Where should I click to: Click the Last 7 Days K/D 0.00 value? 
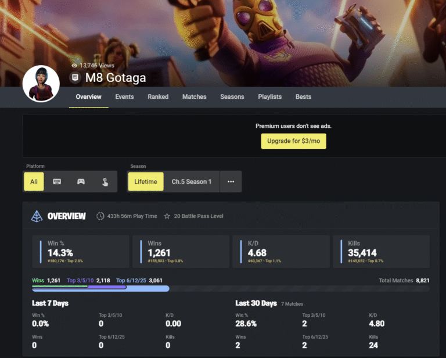tap(173, 324)
